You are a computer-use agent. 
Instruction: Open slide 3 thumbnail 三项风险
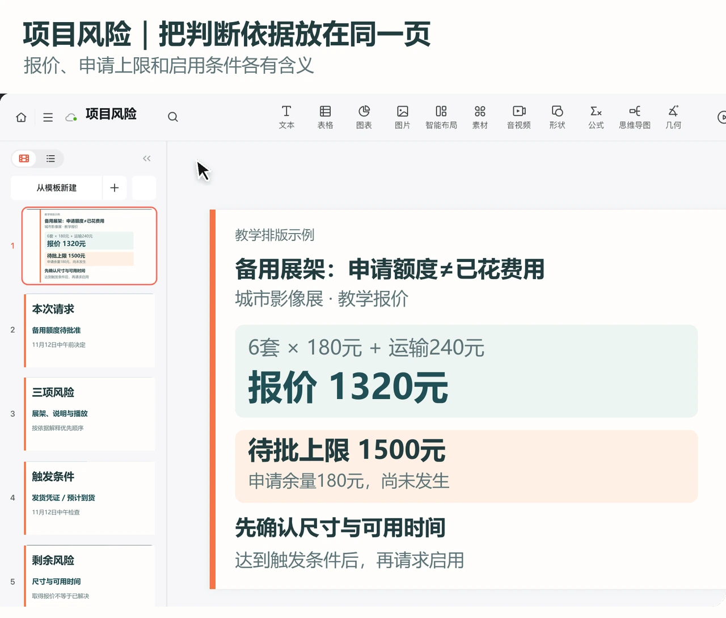[89, 414]
